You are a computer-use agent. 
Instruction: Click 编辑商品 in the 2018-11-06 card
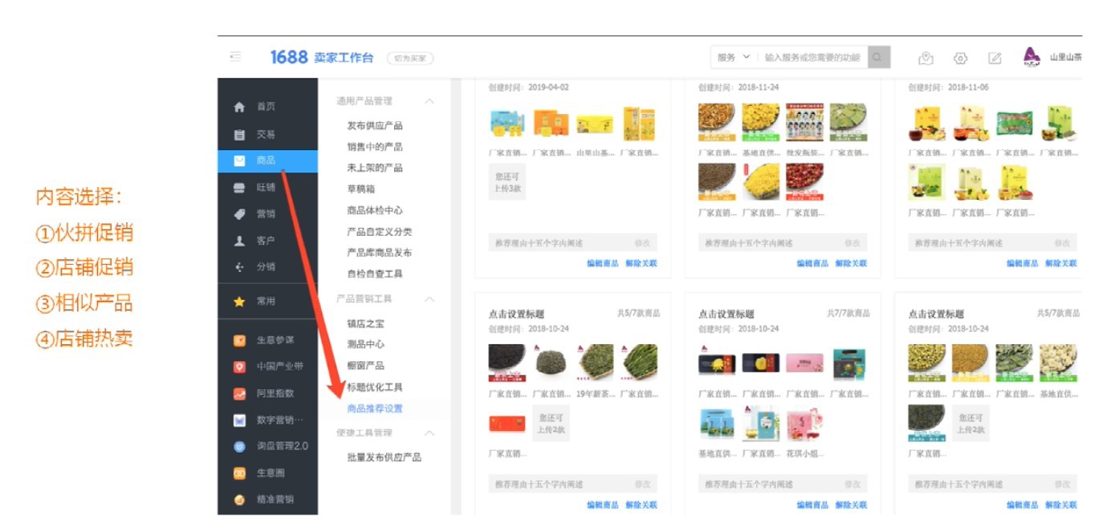tap(1023, 263)
